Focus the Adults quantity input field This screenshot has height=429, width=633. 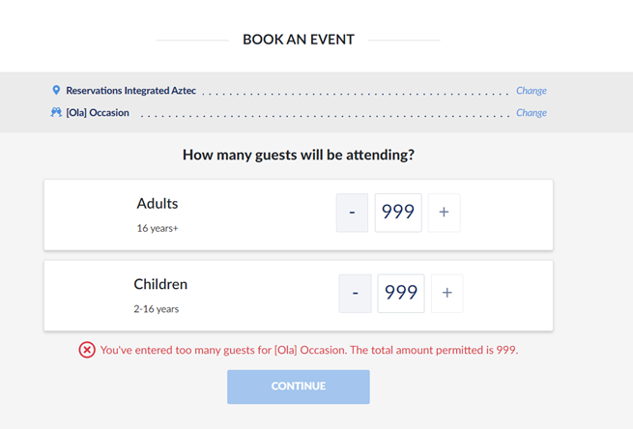[x=398, y=213]
